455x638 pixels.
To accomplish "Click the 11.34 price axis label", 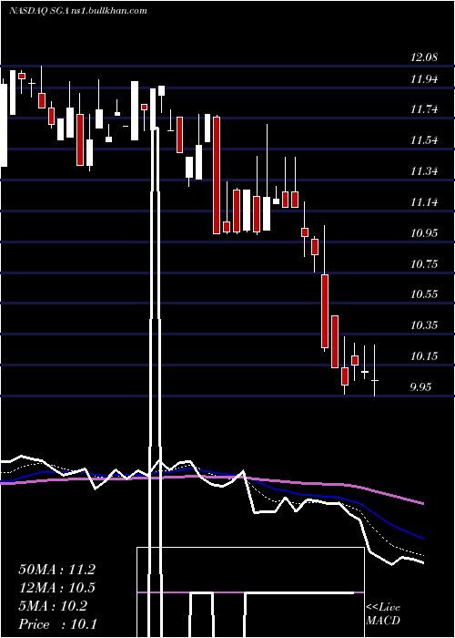I will tap(424, 171).
